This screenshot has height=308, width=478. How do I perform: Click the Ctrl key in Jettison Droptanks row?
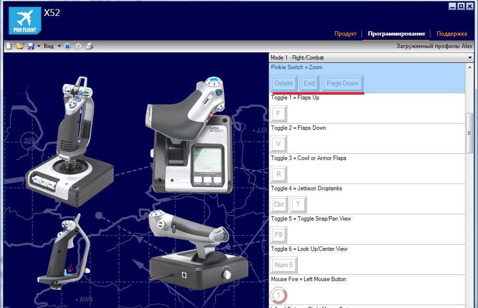(x=279, y=204)
